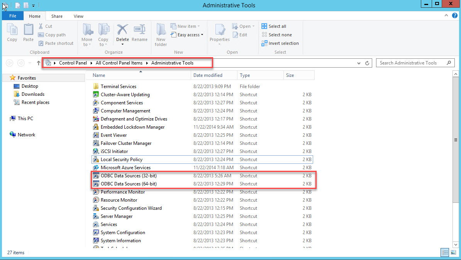Select Defragment and Optimize Drives icon
This screenshot has height=260, width=461.
click(x=96, y=119)
